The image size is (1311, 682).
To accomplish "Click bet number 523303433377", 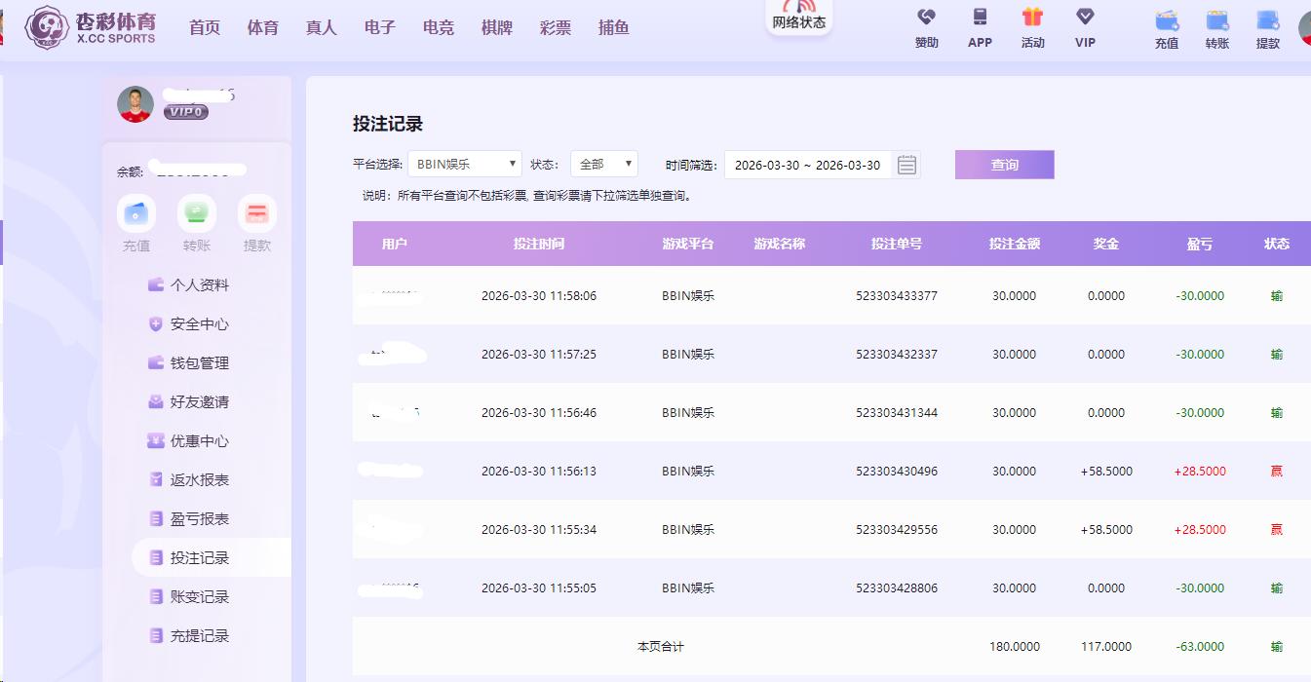I will pyautogui.click(x=897, y=295).
